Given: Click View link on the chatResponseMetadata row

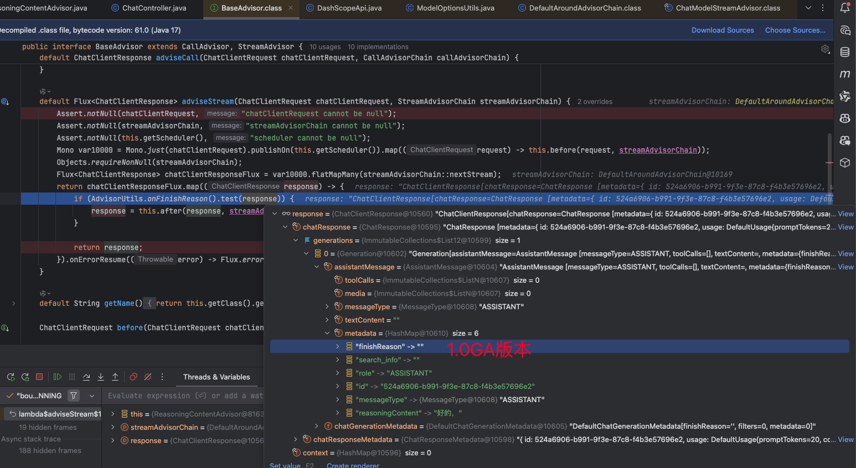Looking at the screenshot, I should pyautogui.click(x=845, y=439).
